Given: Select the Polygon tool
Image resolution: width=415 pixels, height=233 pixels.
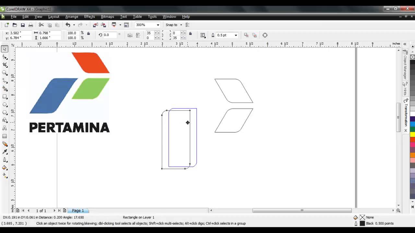Looking at the screenshot, I should (5, 112).
